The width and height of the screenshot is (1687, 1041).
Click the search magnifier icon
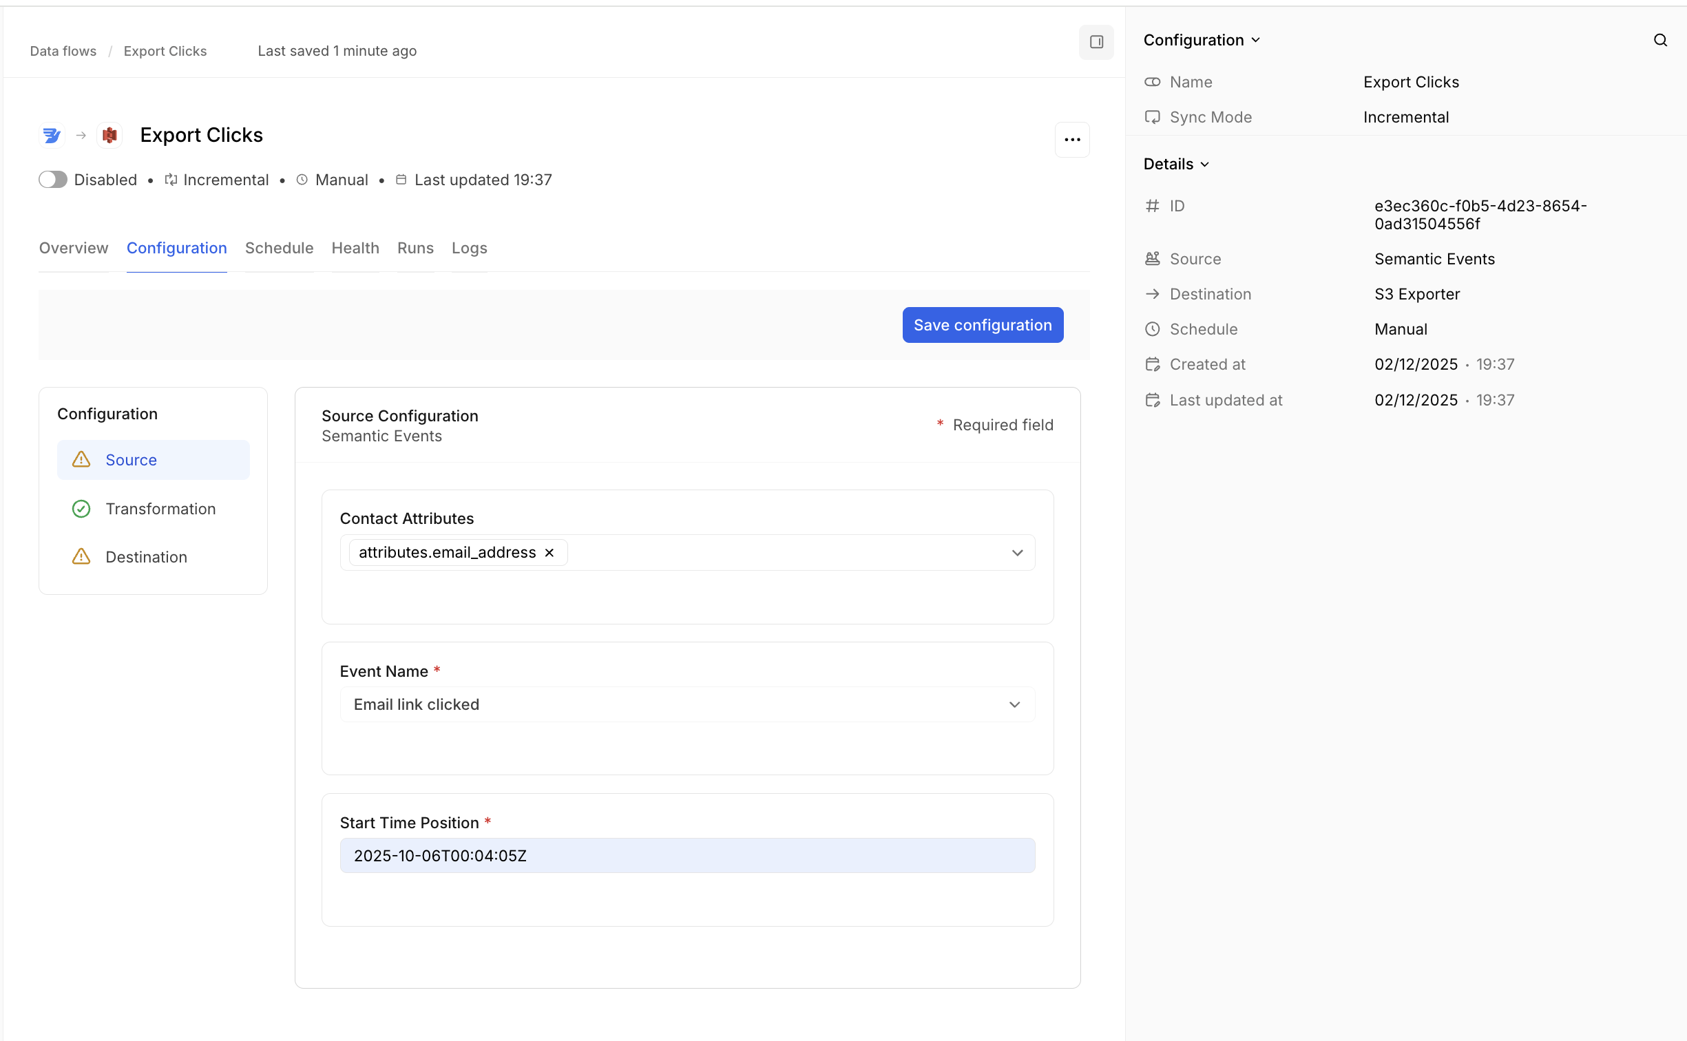point(1660,40)
